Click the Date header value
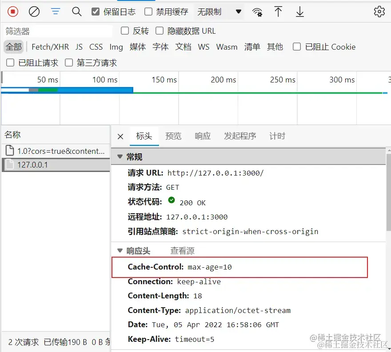This screenshot has height=352, width=391. point(215,325)
